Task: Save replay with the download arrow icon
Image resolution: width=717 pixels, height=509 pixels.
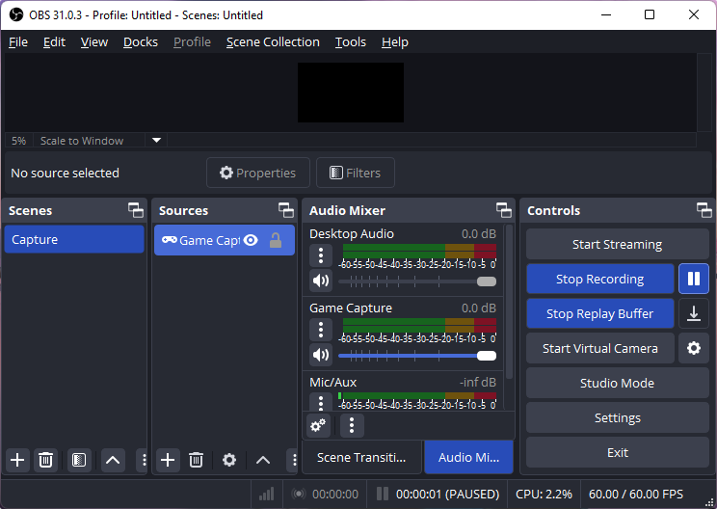Action: coord(694,313)
